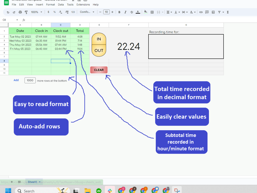Click the insert link icon
This screenshot has width=257, height=193.
(201, 12)
